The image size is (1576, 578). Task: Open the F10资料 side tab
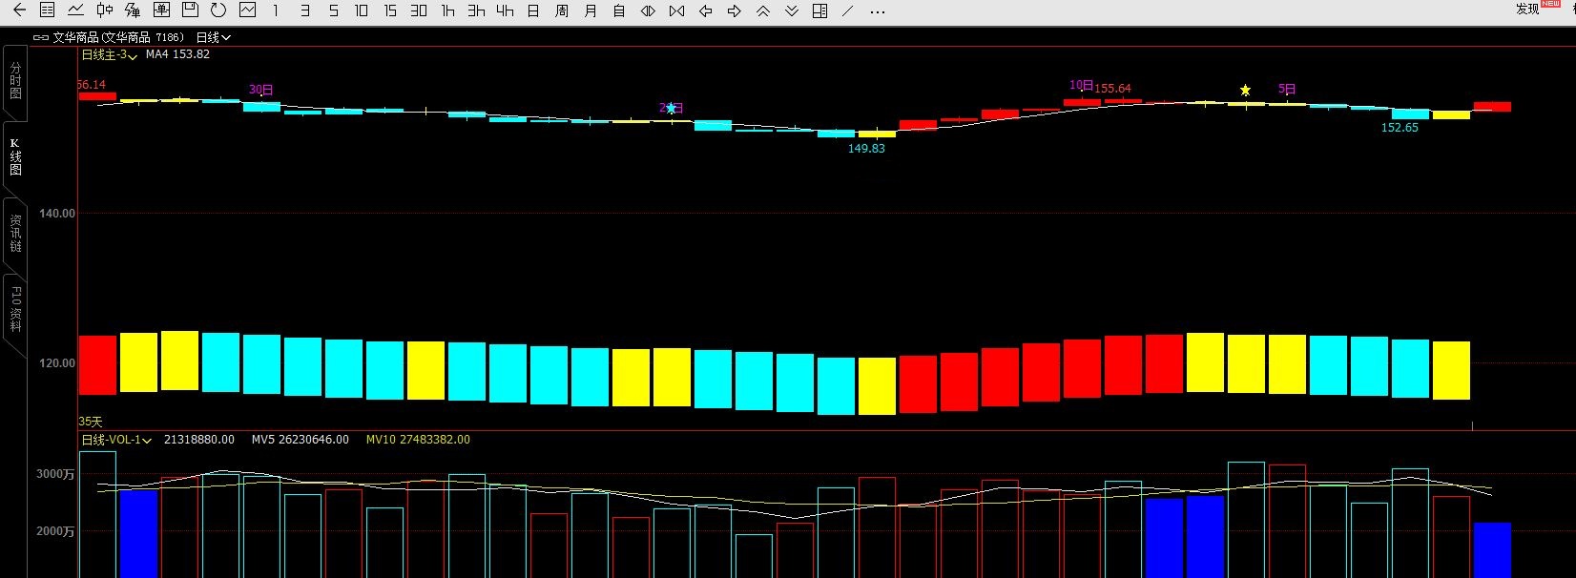click(x=15, y=308)
